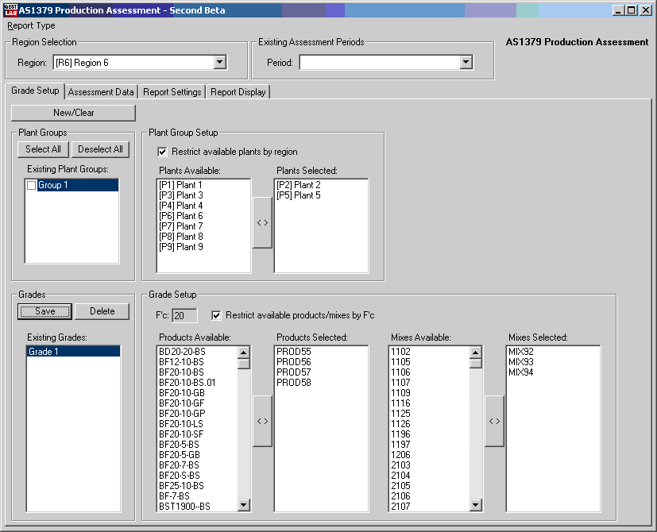This screenshot has height=532, width=657.
Task: Click the plants transfer arrows button
Action: coord(262,223)
